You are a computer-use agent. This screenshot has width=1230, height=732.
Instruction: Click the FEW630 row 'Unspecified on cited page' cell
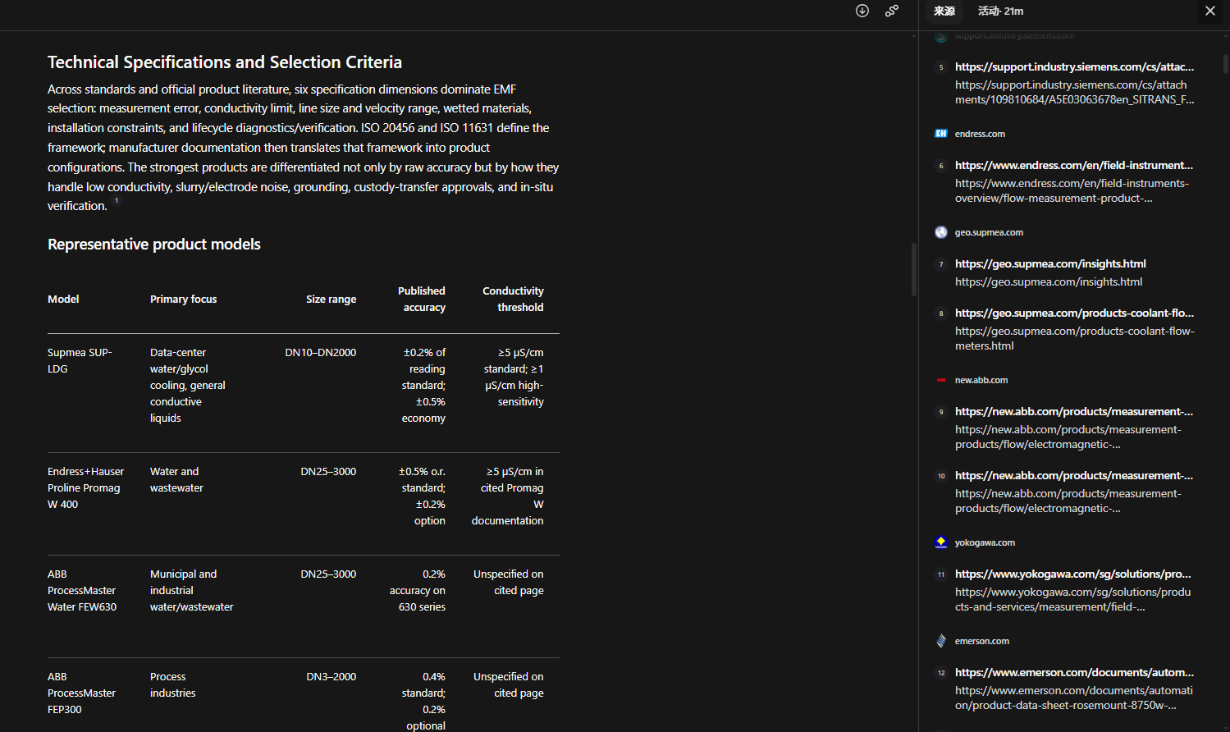[509, 583]
